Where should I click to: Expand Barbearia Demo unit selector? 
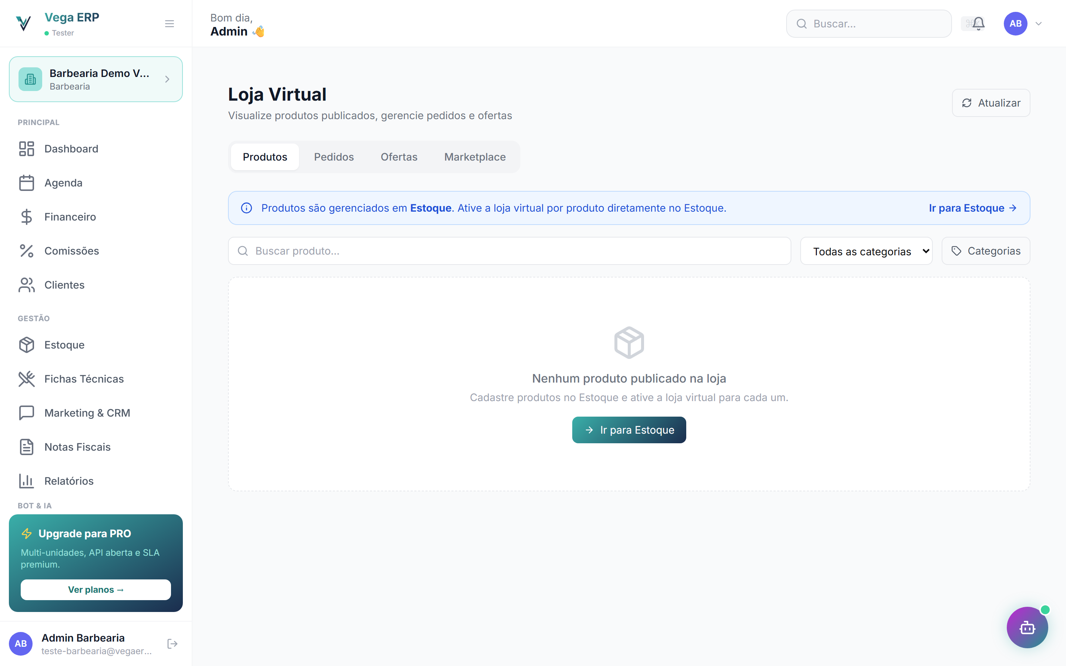95,79
